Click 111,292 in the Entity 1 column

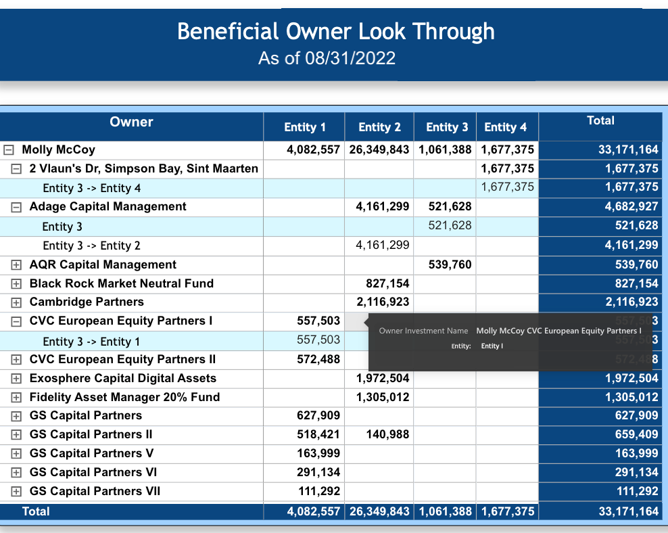pos(320,491)
